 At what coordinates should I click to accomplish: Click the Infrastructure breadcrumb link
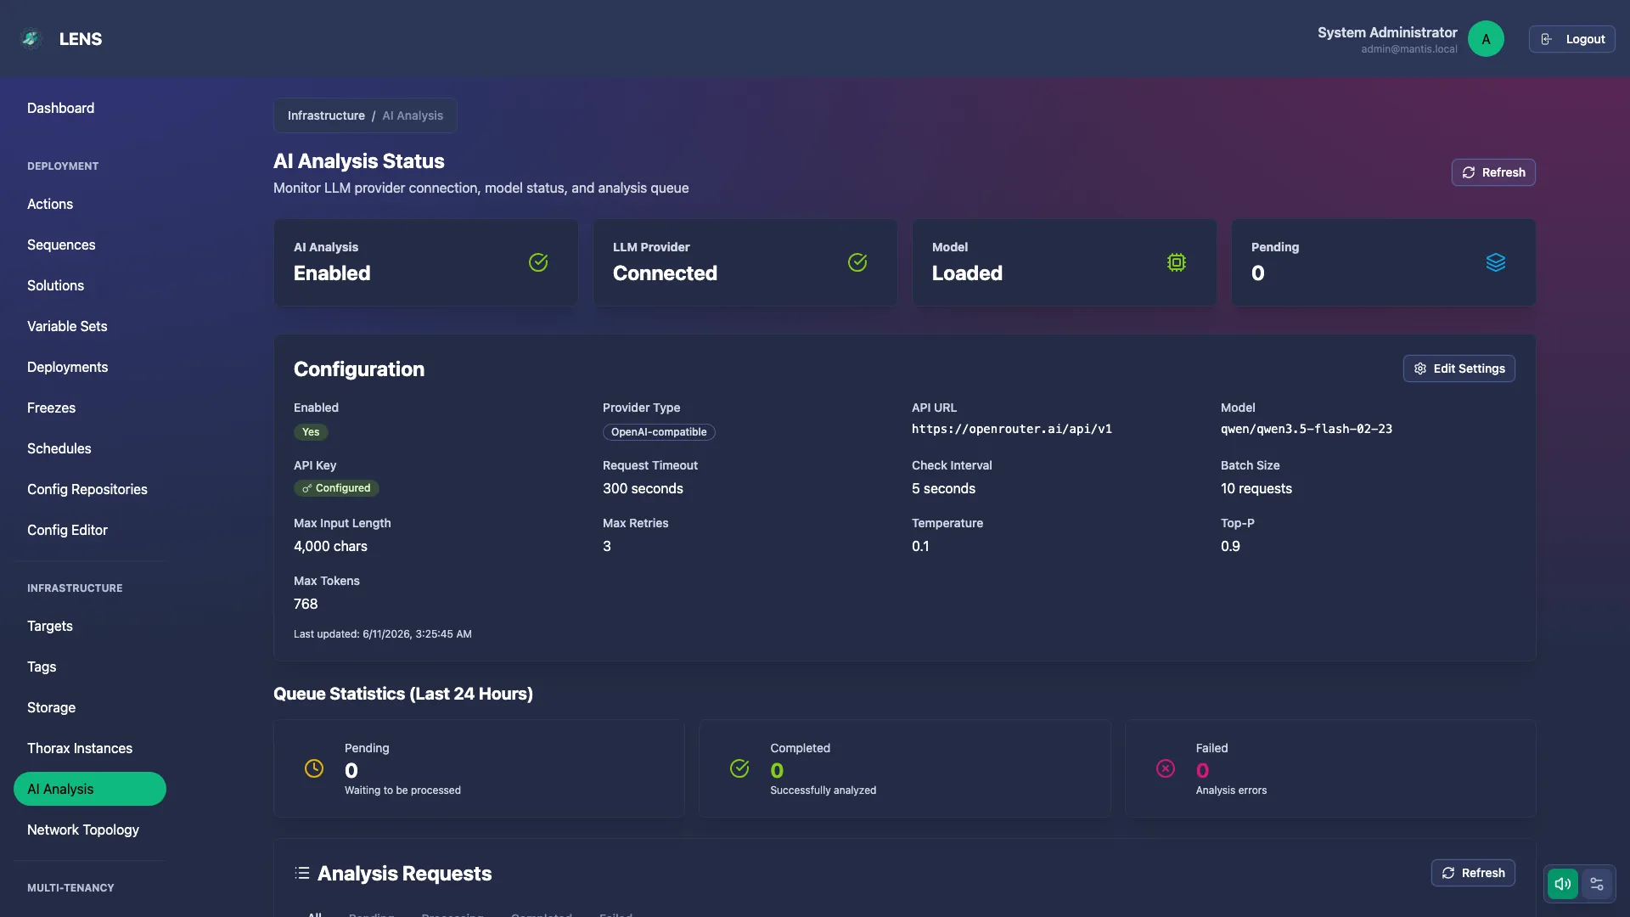(326, 115)
